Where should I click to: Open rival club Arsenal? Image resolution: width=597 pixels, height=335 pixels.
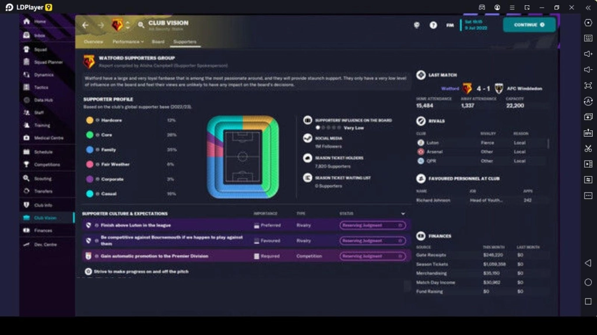(x=434, y=152)
